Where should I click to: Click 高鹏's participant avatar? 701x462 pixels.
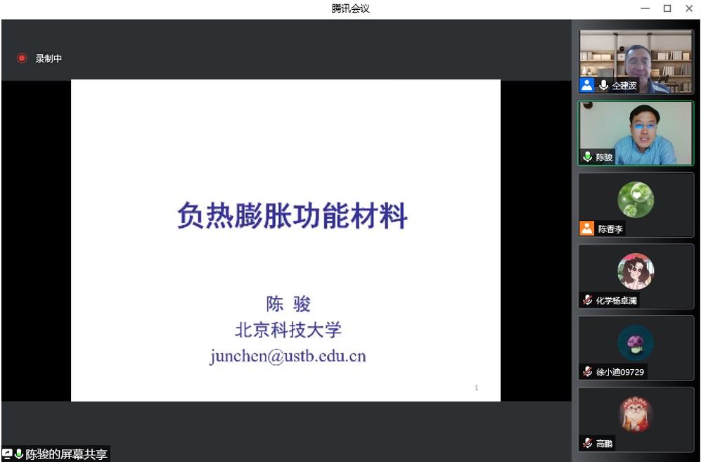pyautogui.click(x=636, y=414)
